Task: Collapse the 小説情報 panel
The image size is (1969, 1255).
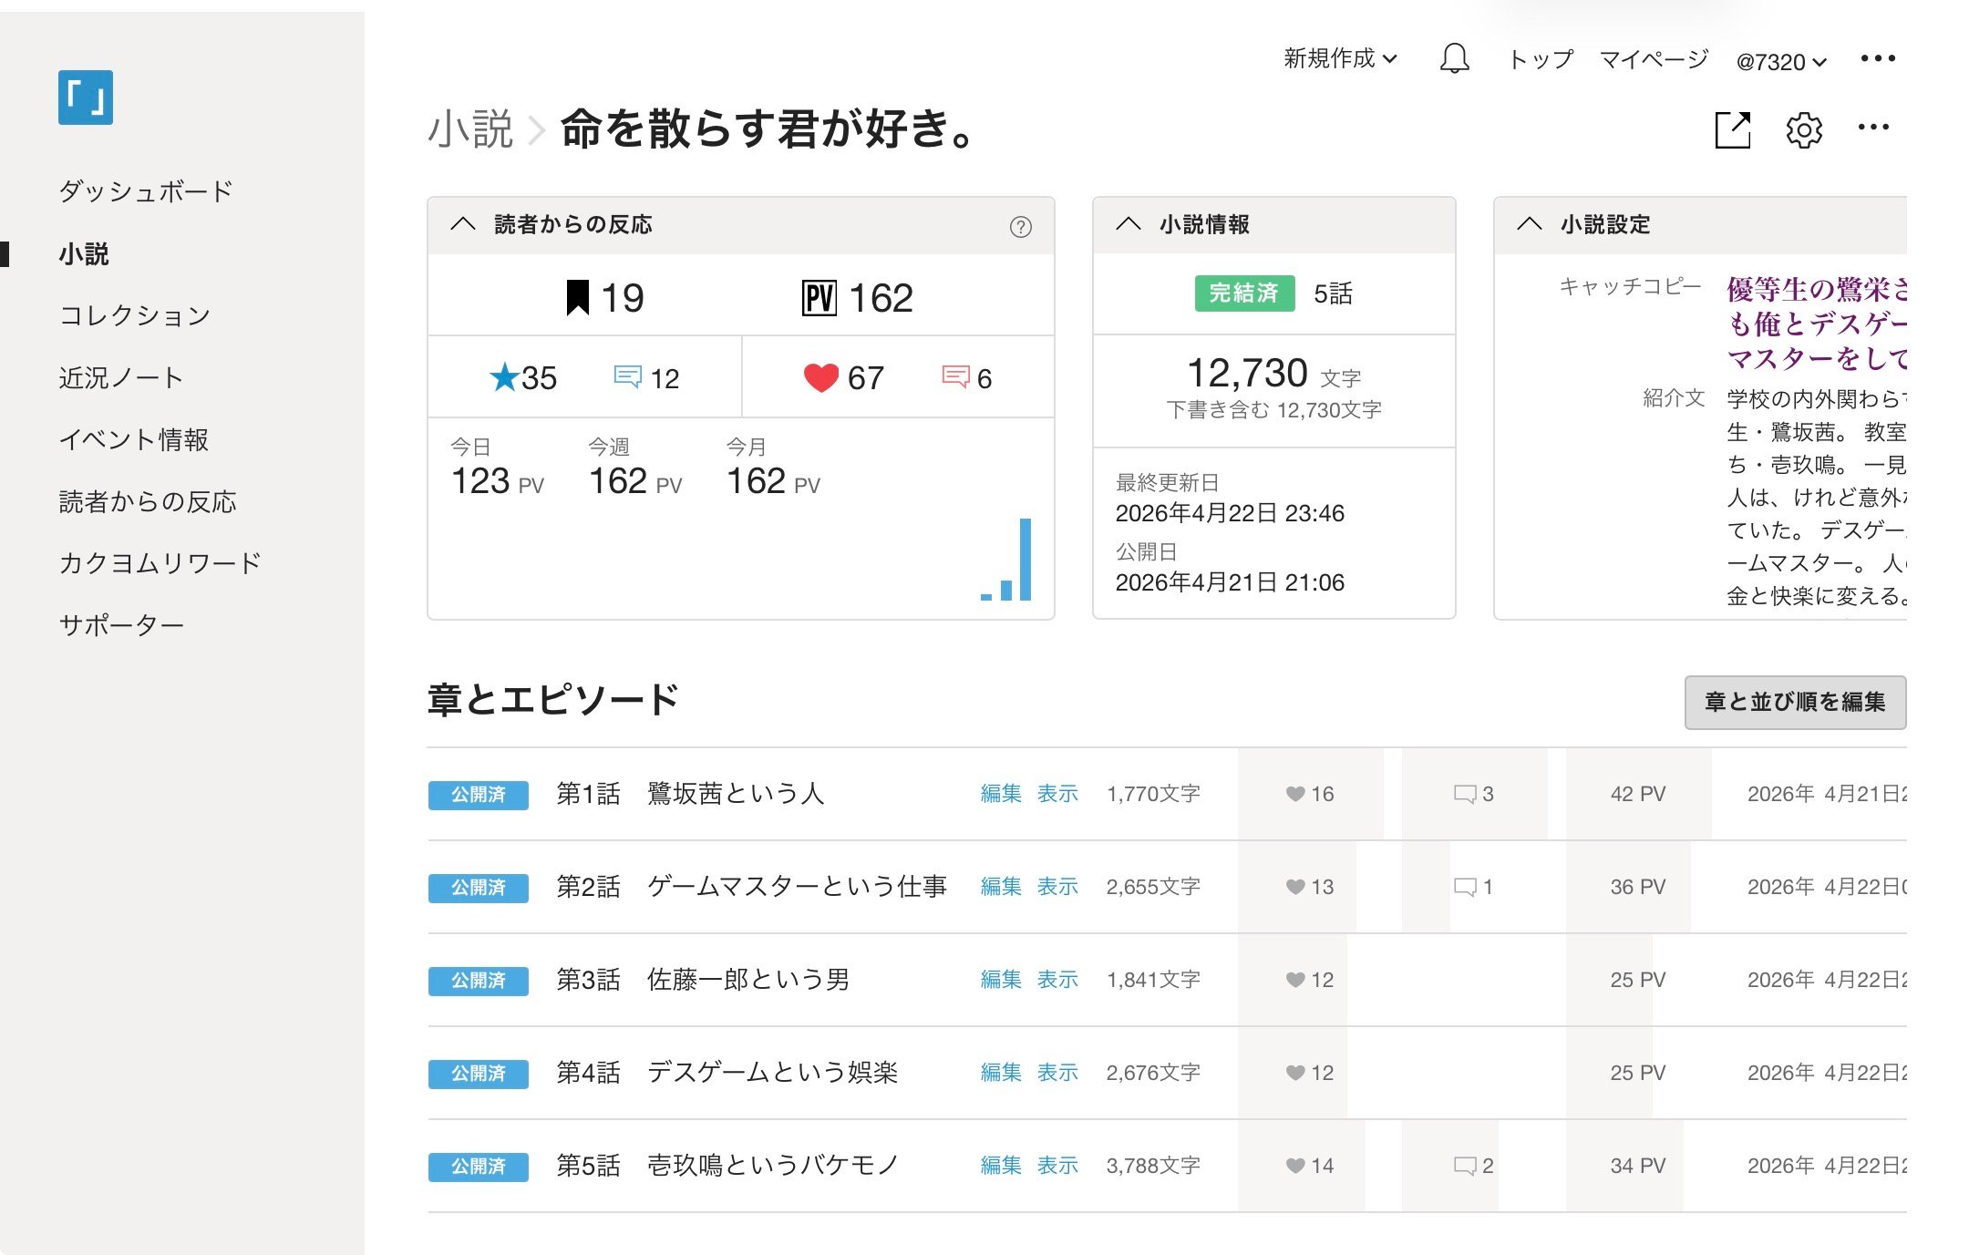Action: coord(1129,224)
